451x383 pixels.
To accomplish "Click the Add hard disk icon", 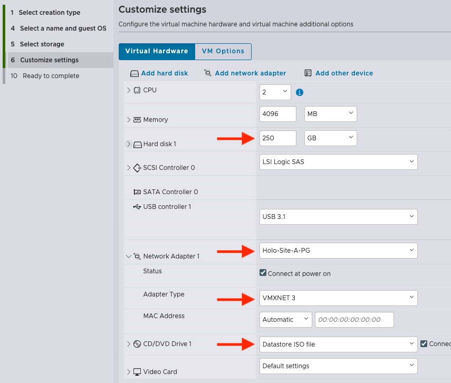I will point(135,73).
